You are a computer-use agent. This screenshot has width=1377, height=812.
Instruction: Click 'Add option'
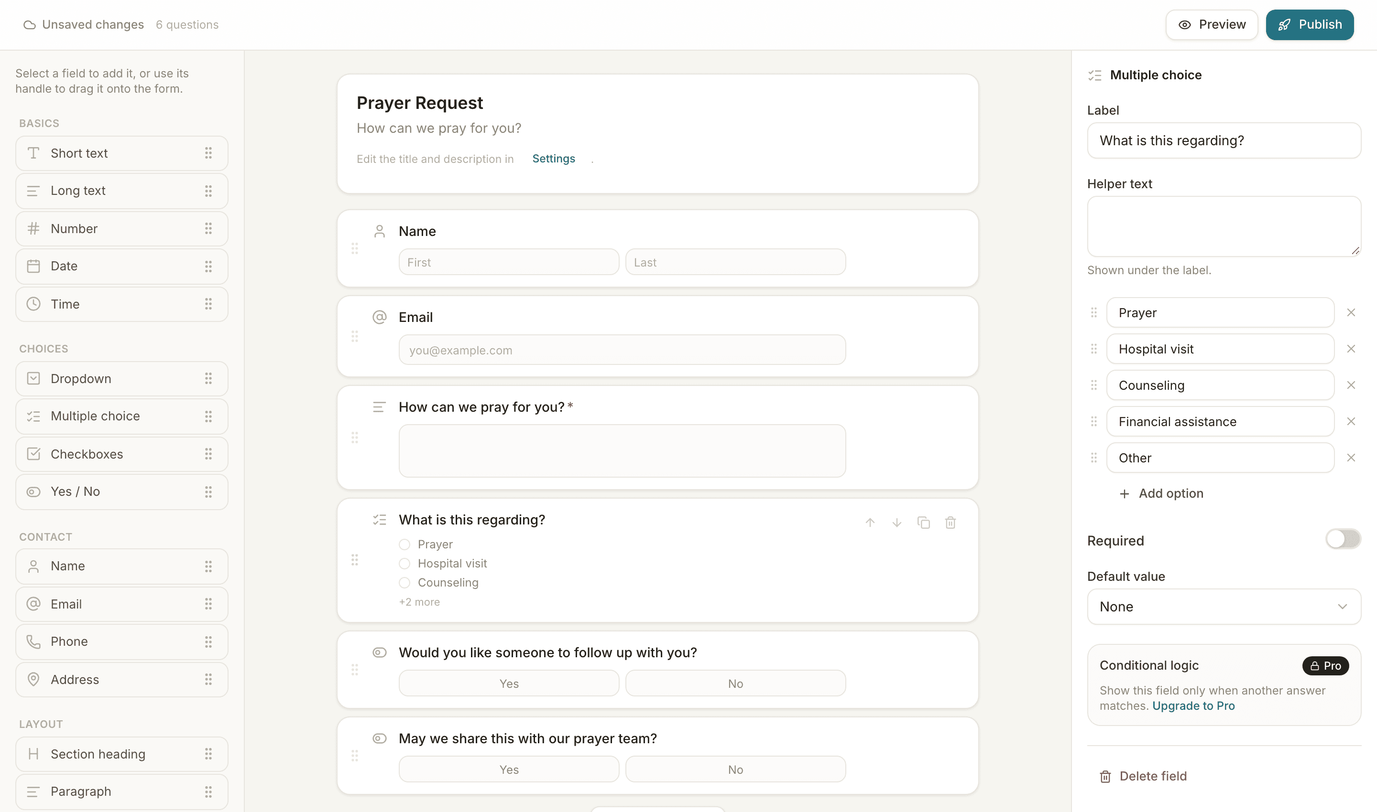1161,493
